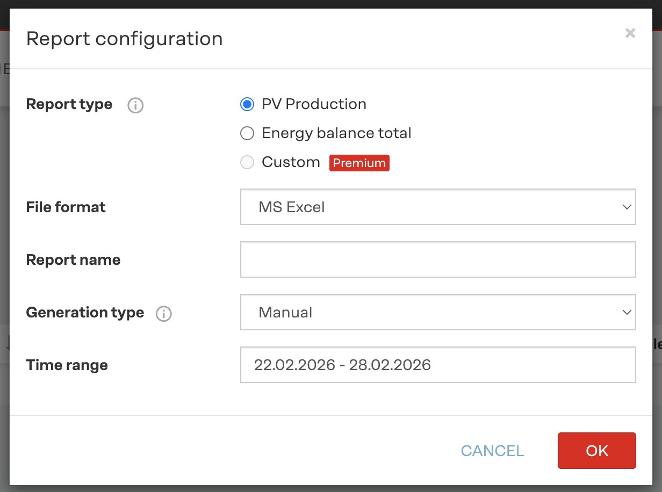Click the red Premium badge
The width and height of the screenshot is (662, 492).
pyautogui.click(x=359, y=163)
